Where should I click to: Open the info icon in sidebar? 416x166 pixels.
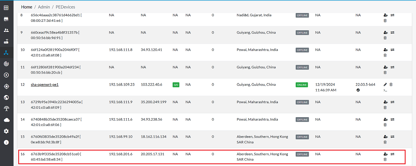(6, 143)
